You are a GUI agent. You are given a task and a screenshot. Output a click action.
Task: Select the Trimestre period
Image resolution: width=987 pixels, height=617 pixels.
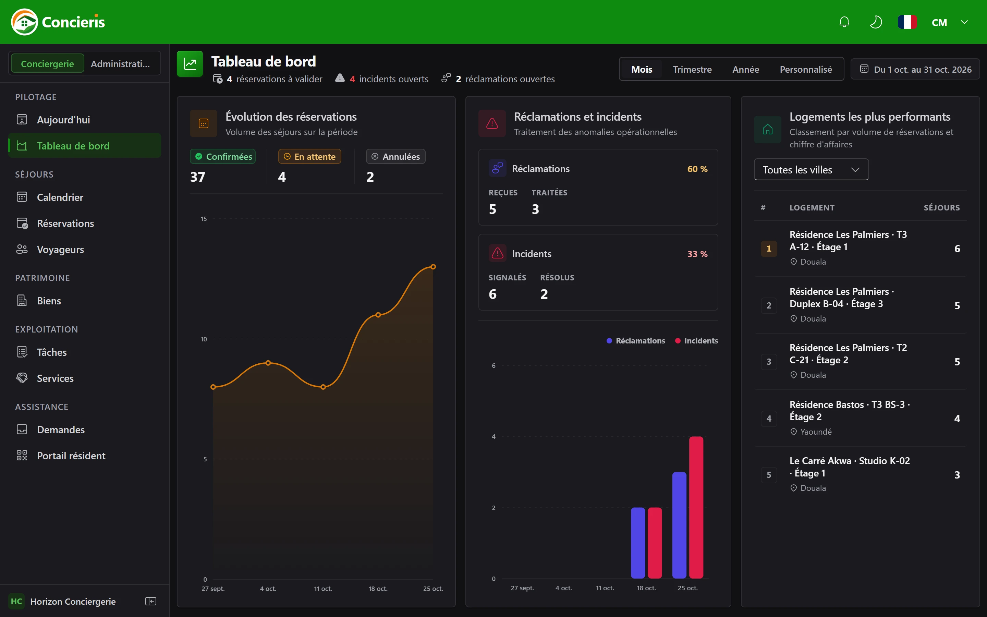692,69
